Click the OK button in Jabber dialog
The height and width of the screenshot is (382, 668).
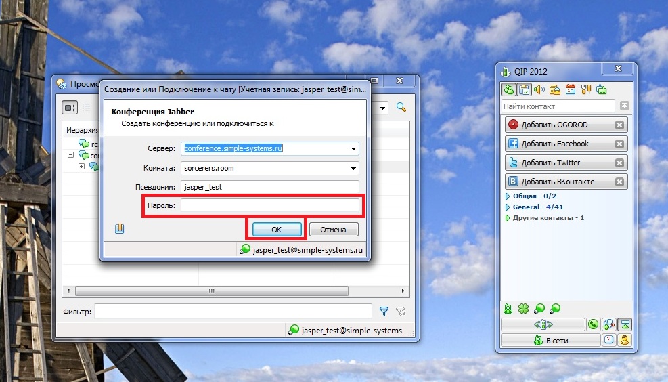click(277, 230)
